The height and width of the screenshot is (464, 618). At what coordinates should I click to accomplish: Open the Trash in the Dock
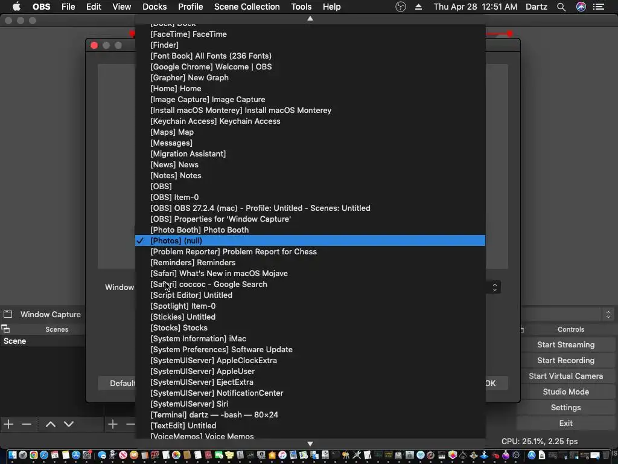(x=606, y=455)
